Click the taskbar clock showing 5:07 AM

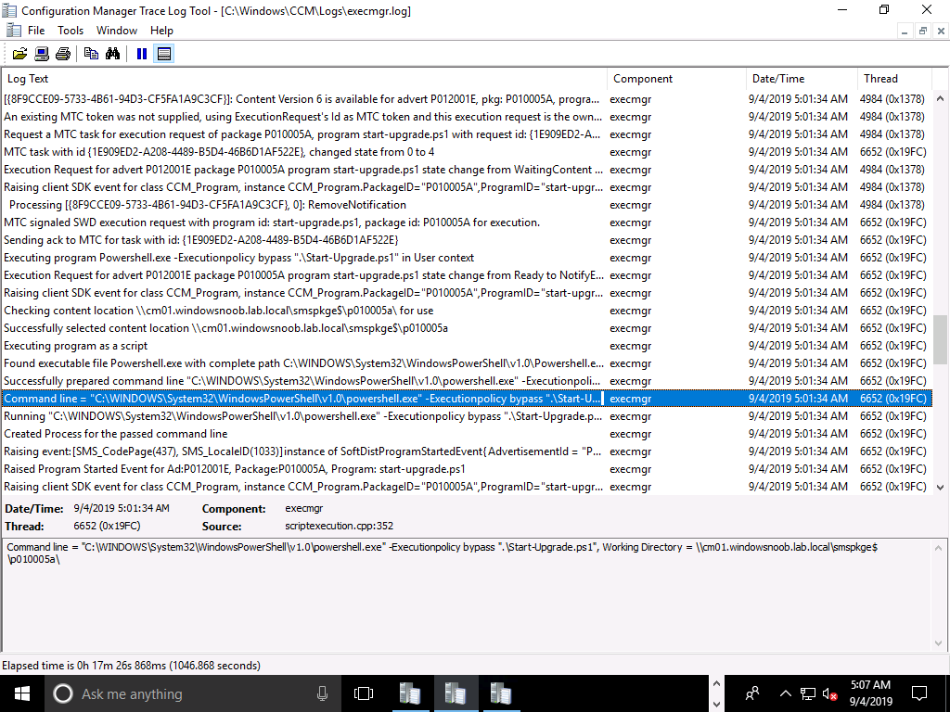[870, 693]
